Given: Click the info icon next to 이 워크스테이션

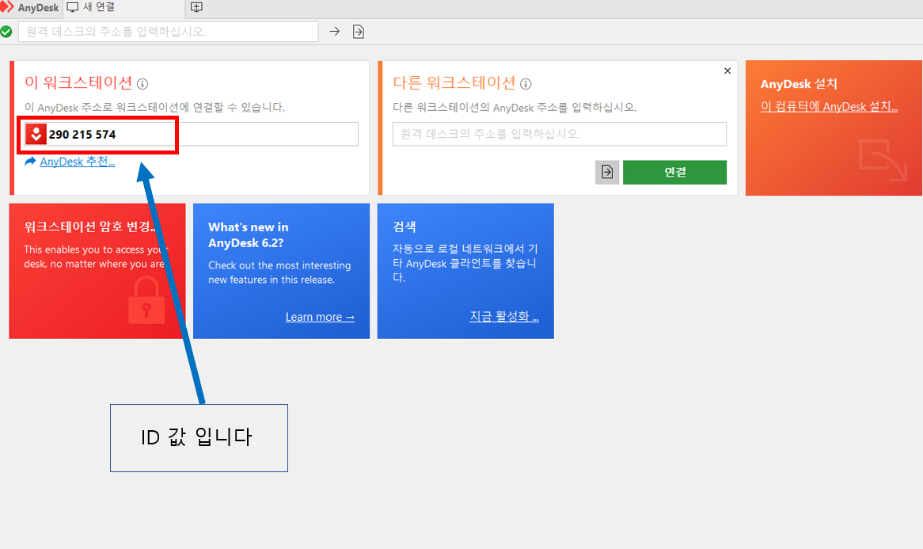Looking at the screenshot, I should (142, 84).
